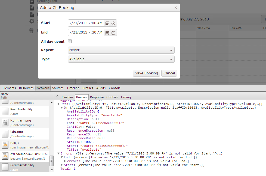Click the End date-time input field
The height and width of the screenshot is (176, 266).
86,32
